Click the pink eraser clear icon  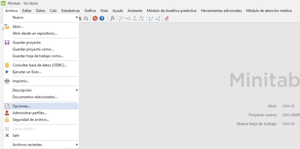pyautogui.click(x=167, y=18)
